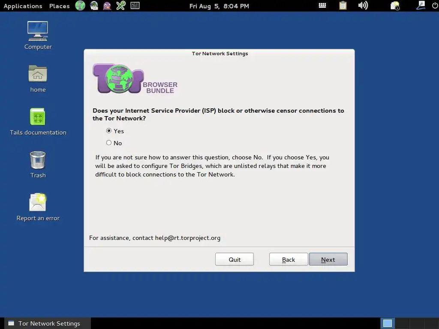Click Tor Network Settings taskbar entry
Image resolution: width=439 pixels, height=329 pixels.
point(48,323)
